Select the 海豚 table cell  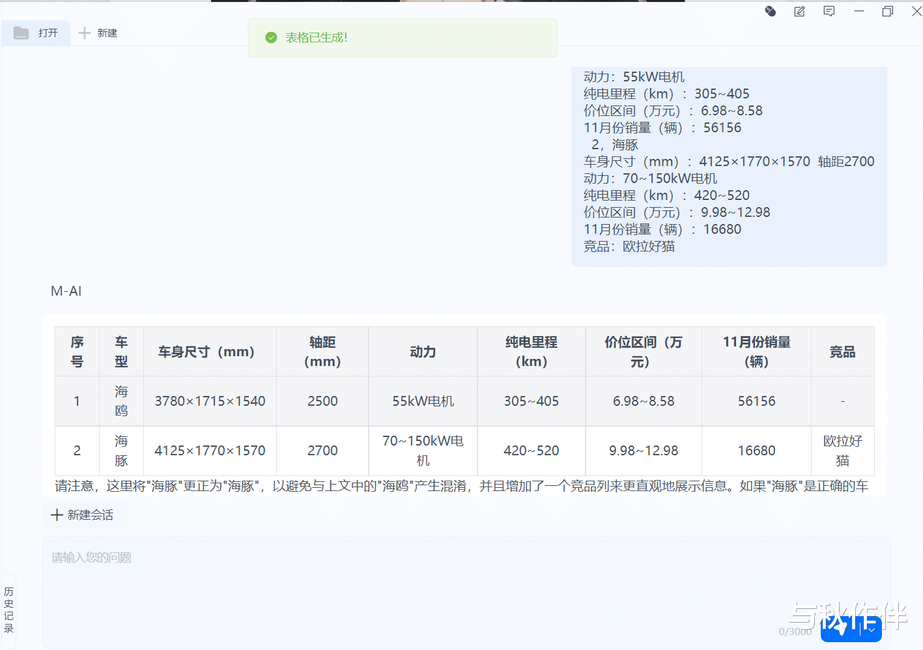click(121, 451)
